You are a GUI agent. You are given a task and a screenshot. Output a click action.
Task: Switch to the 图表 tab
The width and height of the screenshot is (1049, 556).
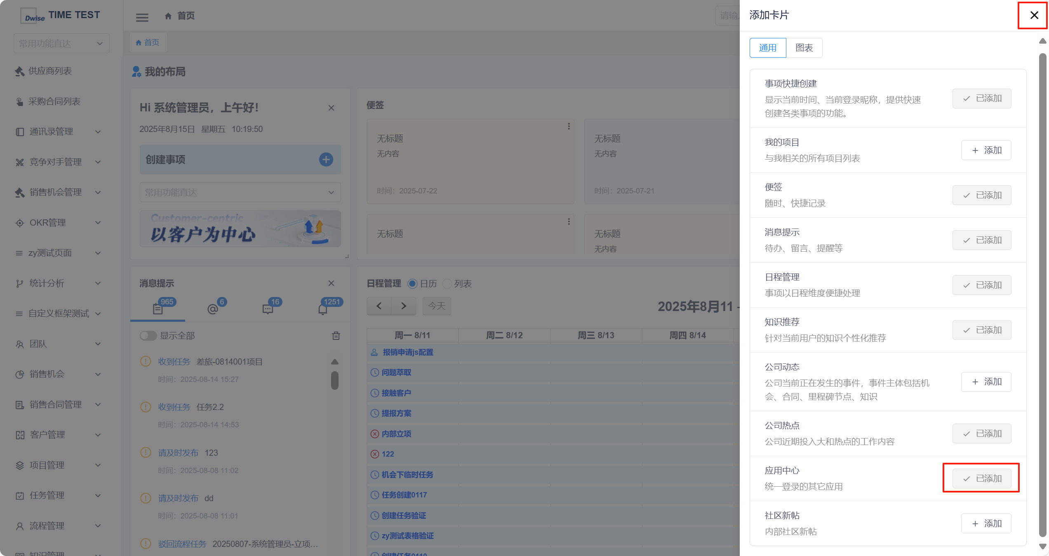(804, 48)
